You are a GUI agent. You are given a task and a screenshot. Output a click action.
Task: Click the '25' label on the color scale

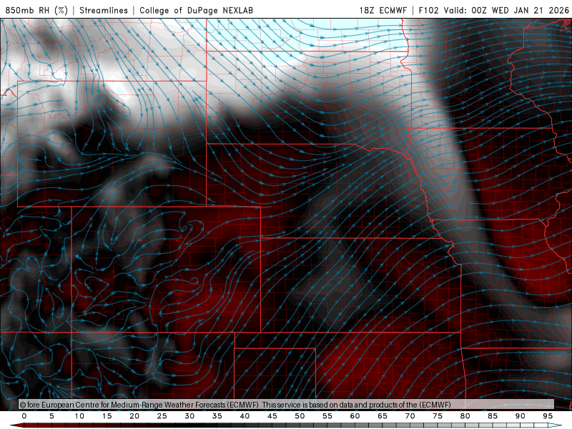[162, 416]
